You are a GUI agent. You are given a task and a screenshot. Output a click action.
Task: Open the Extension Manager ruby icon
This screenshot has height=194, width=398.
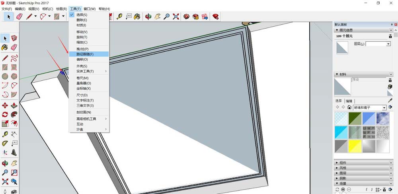[215, 17]
